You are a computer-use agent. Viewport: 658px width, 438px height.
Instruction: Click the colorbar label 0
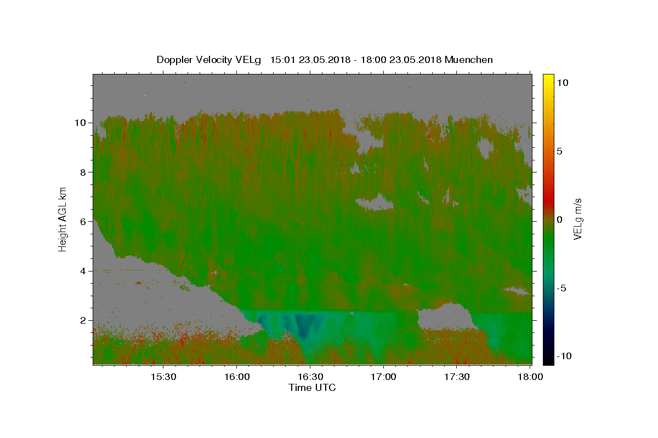tap(560, 220)
